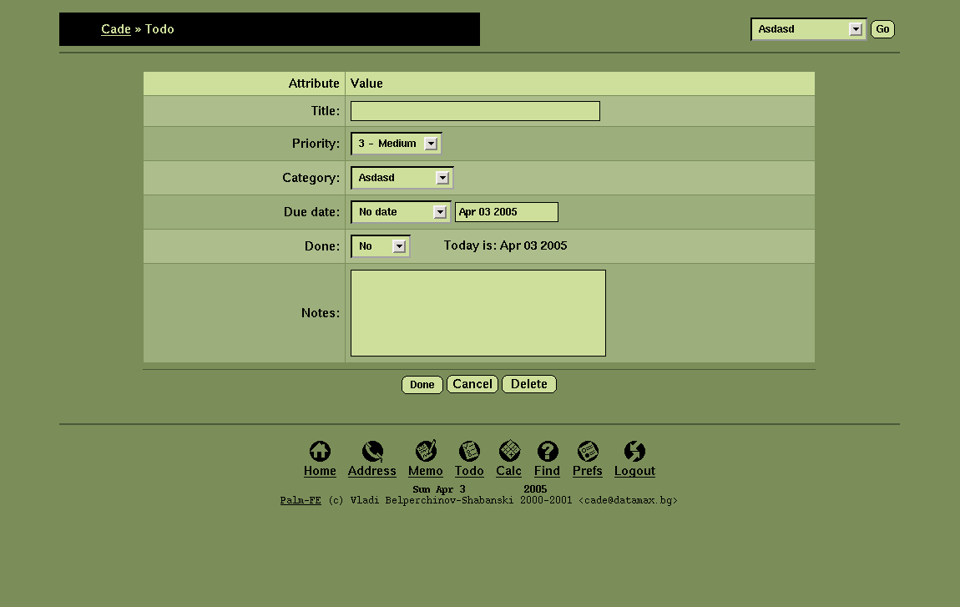Open the Palm-FE link in footer
The width and height of the screenshot is (960, 607).
[301, 500]
